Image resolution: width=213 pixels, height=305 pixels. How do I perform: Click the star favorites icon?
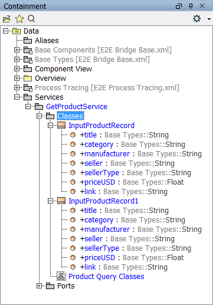(19, 19)
